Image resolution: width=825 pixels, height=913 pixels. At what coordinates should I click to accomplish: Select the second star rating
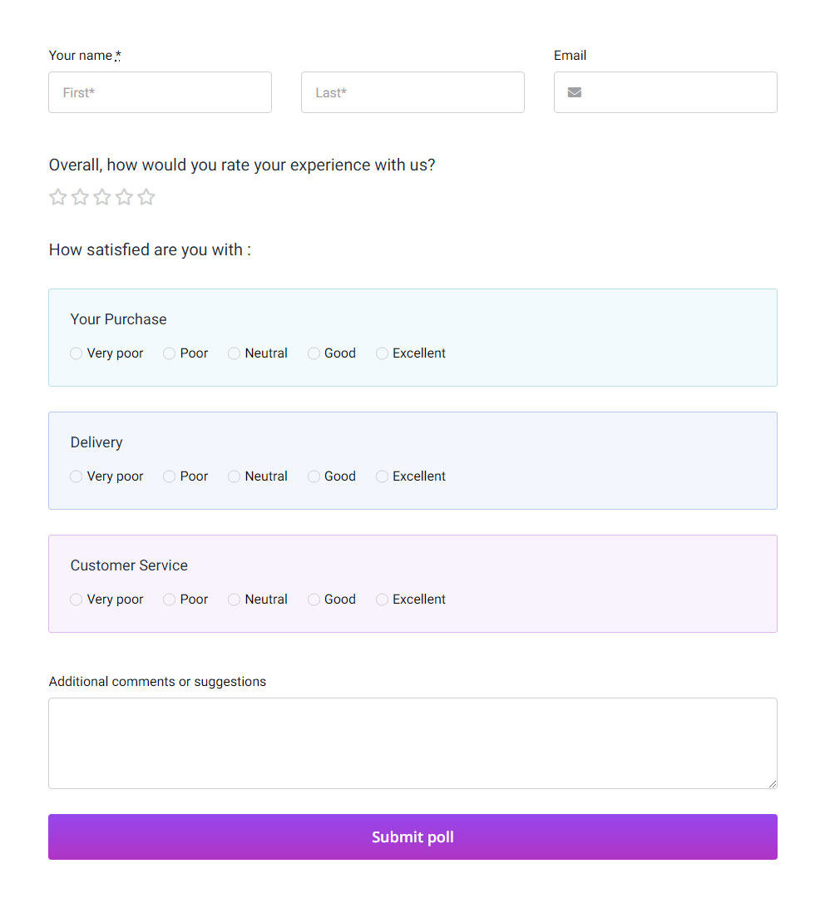click(x=80, y=197)
